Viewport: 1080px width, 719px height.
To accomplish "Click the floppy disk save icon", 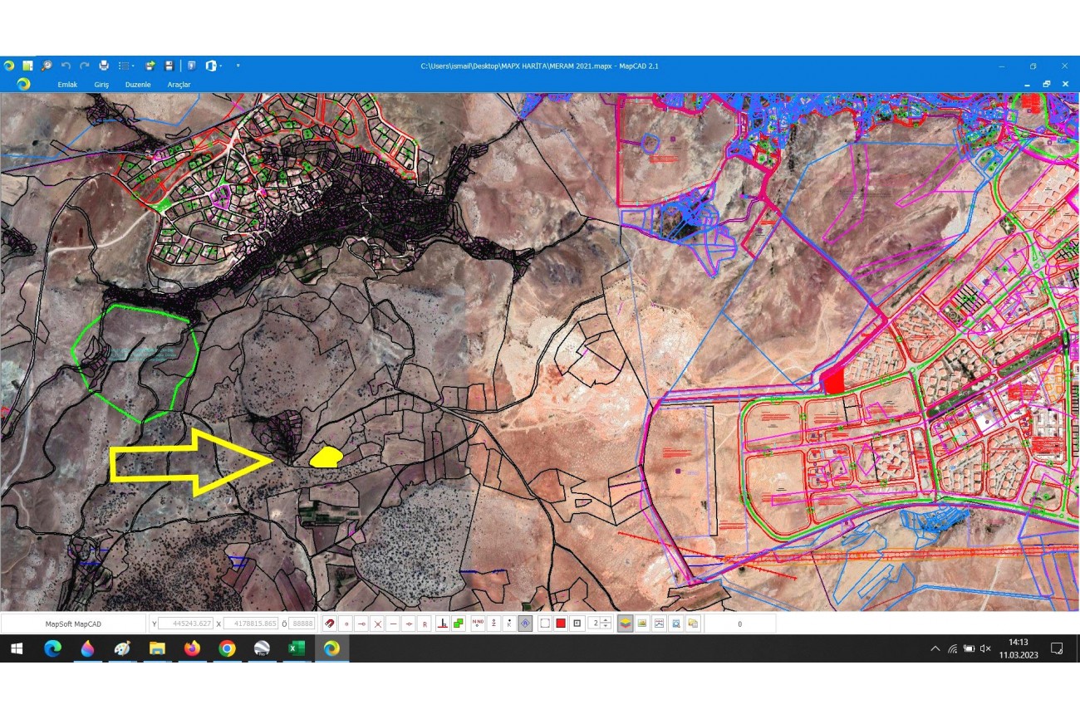I will 169,66.
